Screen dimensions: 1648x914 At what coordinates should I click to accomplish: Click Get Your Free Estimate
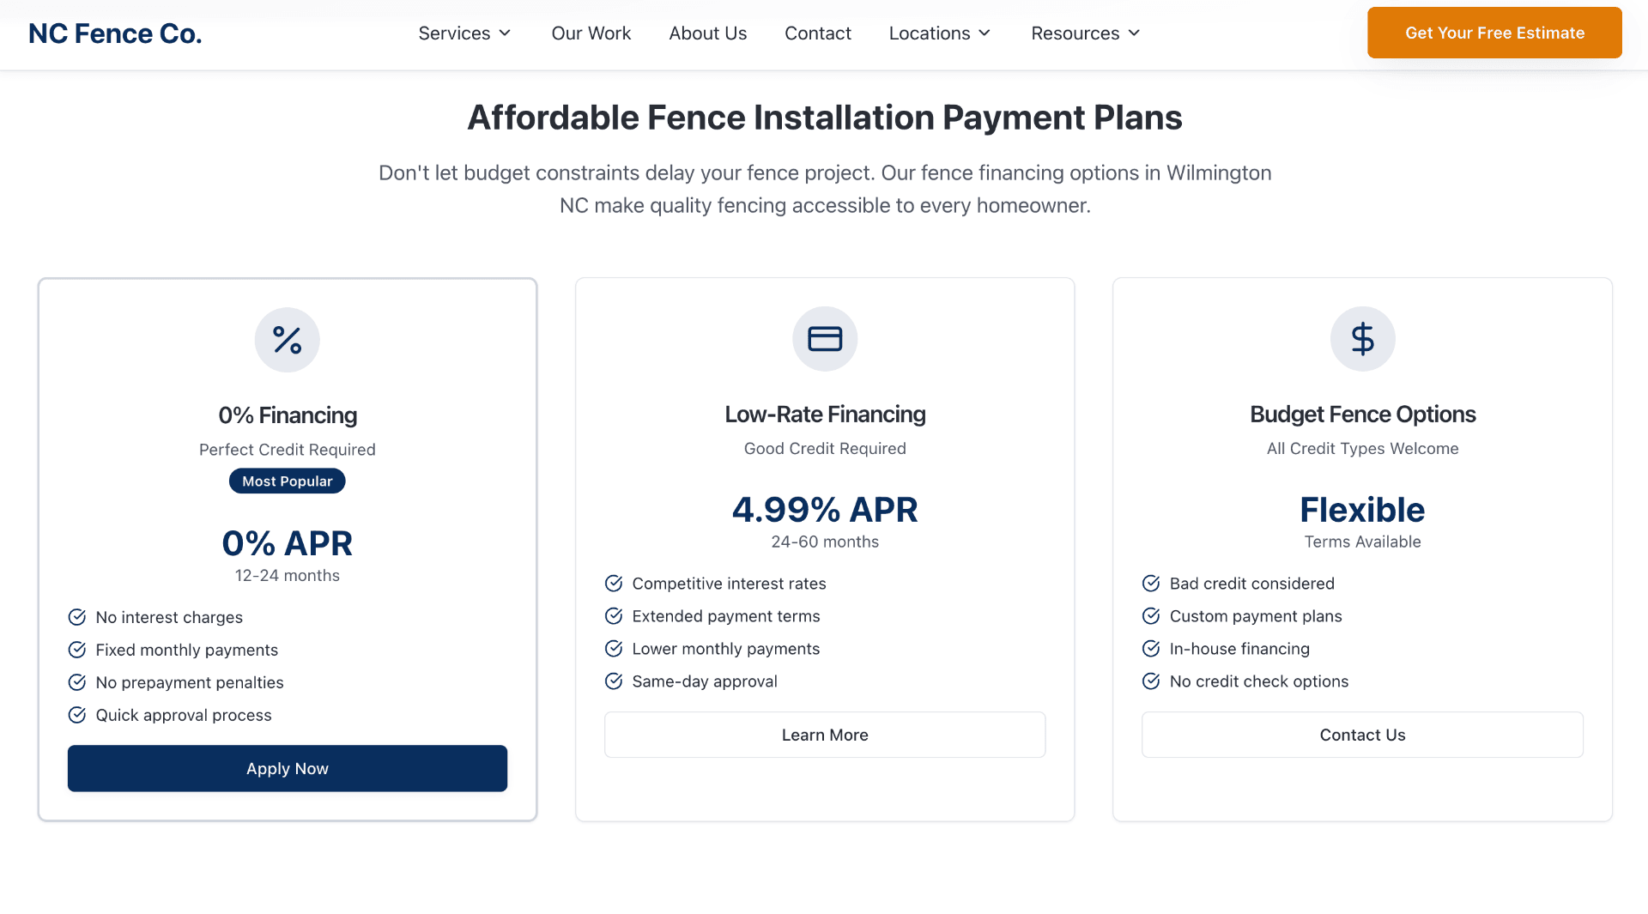coord(1493,33)
